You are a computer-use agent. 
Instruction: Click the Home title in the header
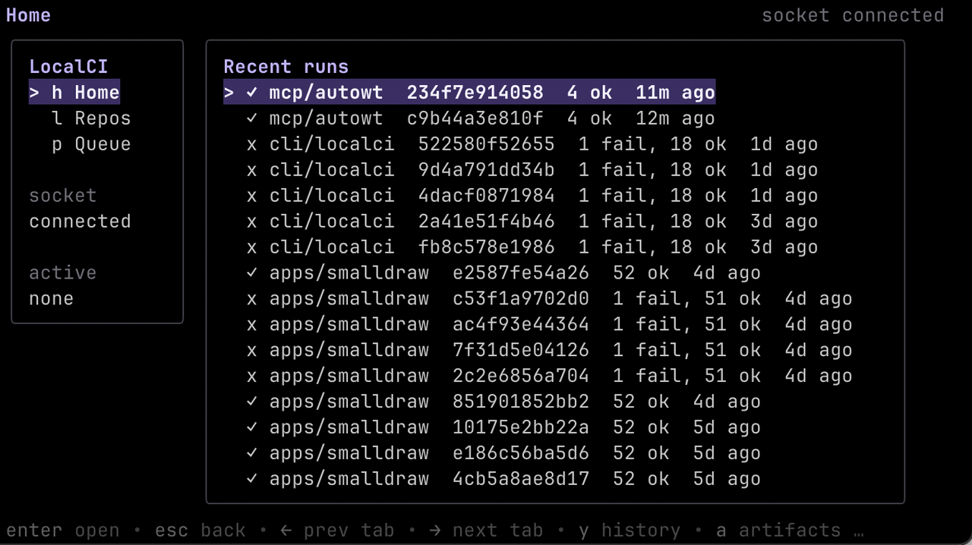[29, 15]
